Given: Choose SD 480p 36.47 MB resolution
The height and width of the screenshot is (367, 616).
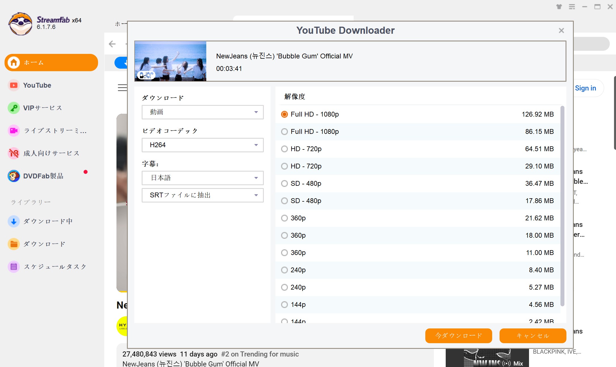Looking at the screenshot, I should click(x=284, y=183).
